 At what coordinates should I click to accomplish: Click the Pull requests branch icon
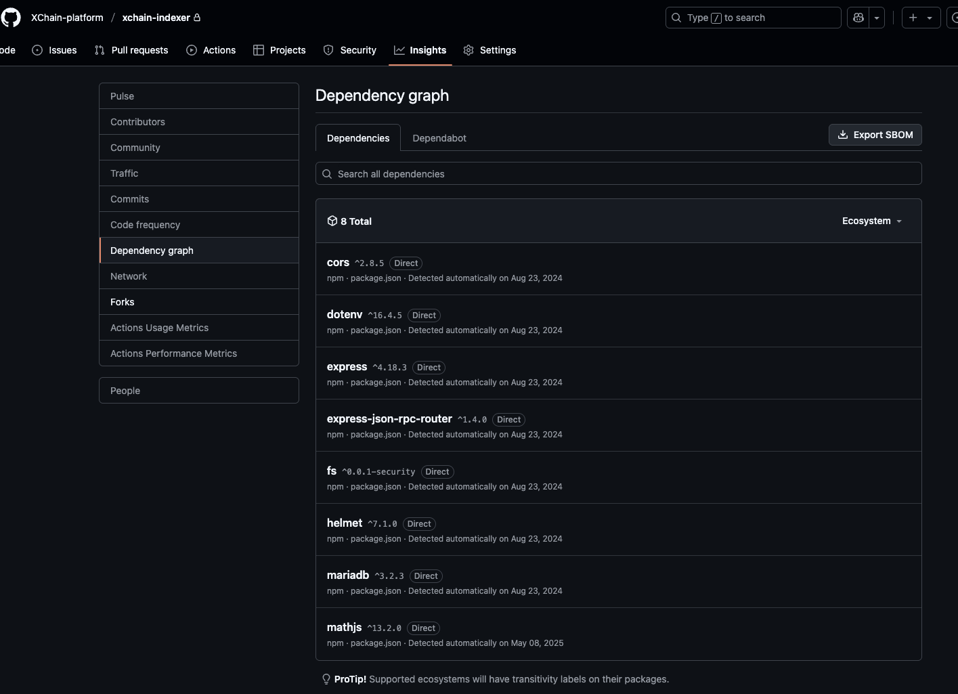100,50
